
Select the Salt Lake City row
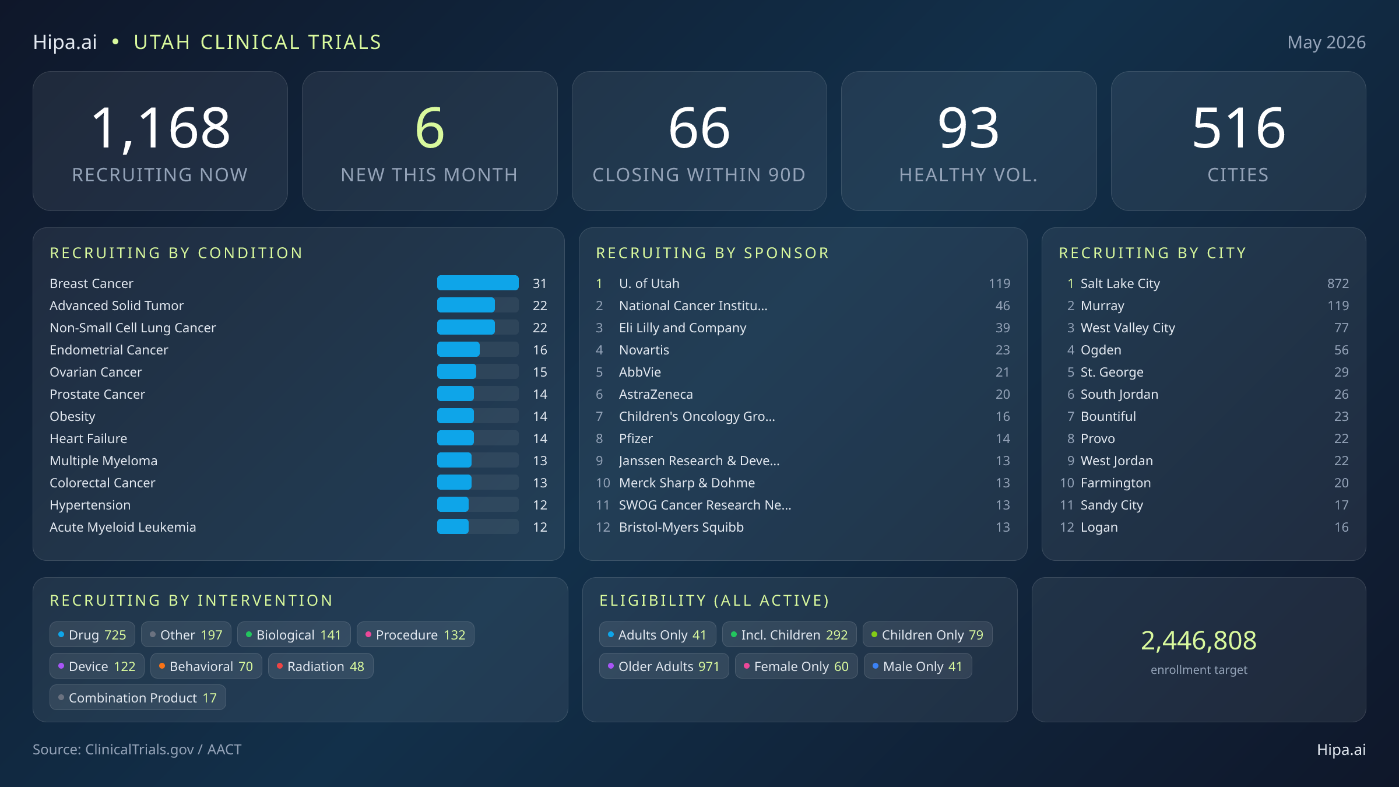[x=1203, y=283]
